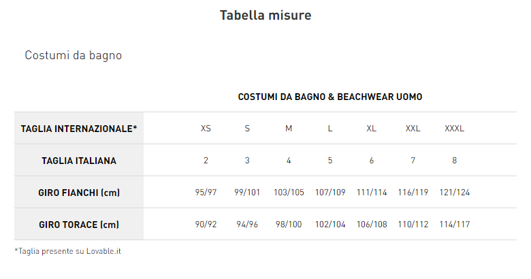Click the "TAGLIA ITALIANA" row header

(79, 161)
